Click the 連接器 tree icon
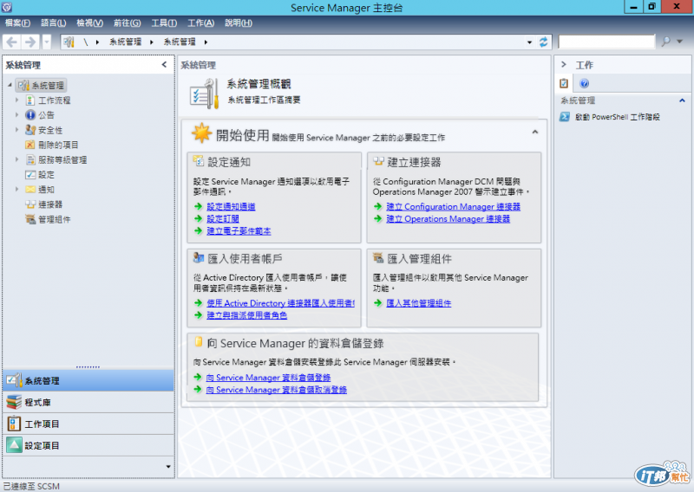 pos(30,204)
